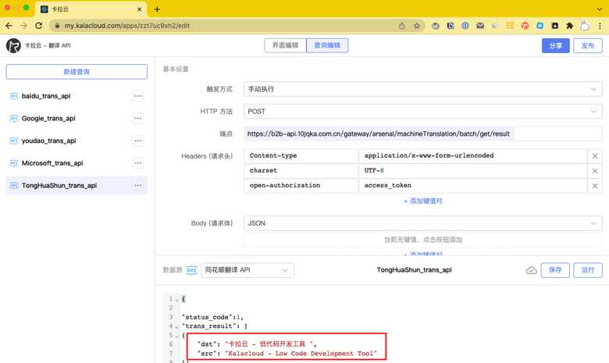Switch to 查询编辑 tab
The height and width of the screenshot is (363, 609).
(327, 45)
